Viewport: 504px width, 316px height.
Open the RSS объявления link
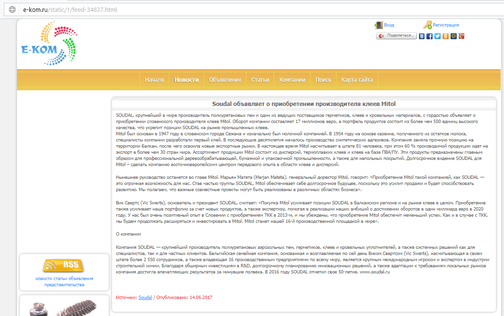[x=80, y=279]
